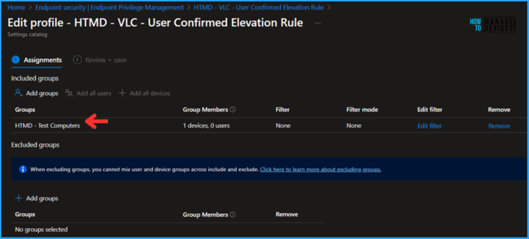
Task: Open Edit filter link for HTMD - Test Computers
Action: coord(429,126)
